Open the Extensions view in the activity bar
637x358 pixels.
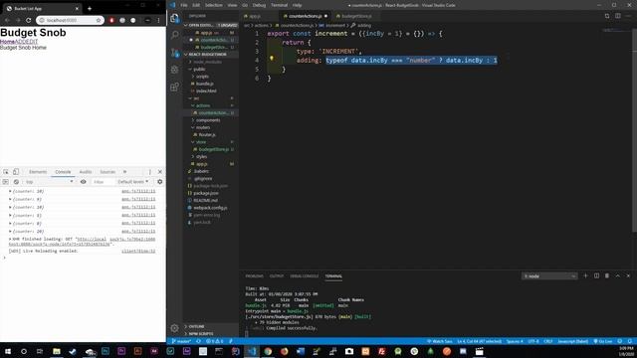coord(175,87)
